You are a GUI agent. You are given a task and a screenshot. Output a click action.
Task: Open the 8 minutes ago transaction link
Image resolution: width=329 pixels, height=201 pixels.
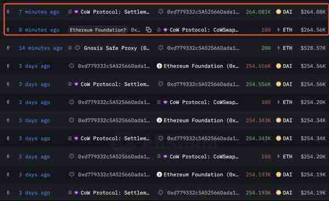[39, 30]
